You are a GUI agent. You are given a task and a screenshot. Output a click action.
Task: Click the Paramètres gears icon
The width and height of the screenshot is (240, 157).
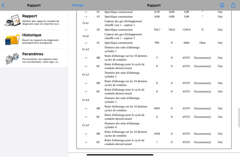tap(12, 58)
